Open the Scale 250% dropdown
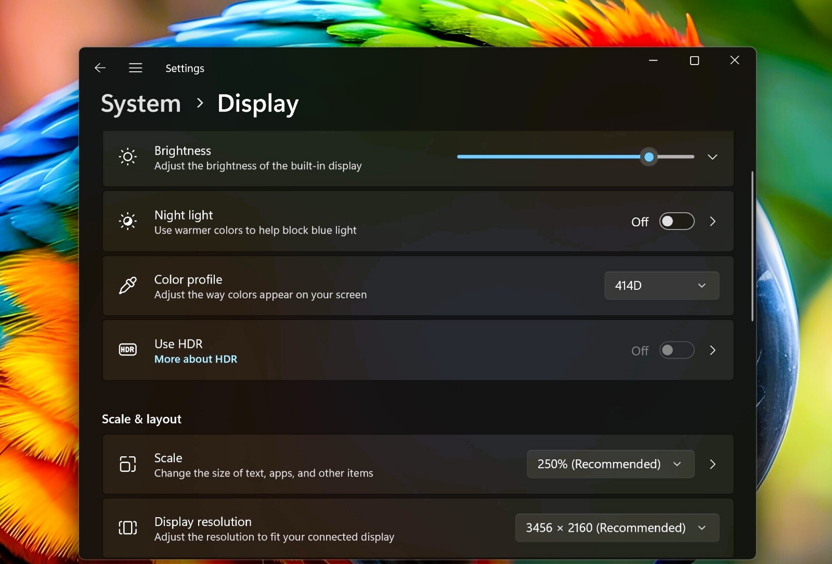This screenshot has width=832, height=564. coord(610,464)
